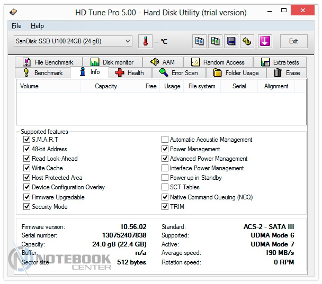Toggle the Write Cache checkbox
The width and height of the screenshot is (322, 284).
point(27,168)
